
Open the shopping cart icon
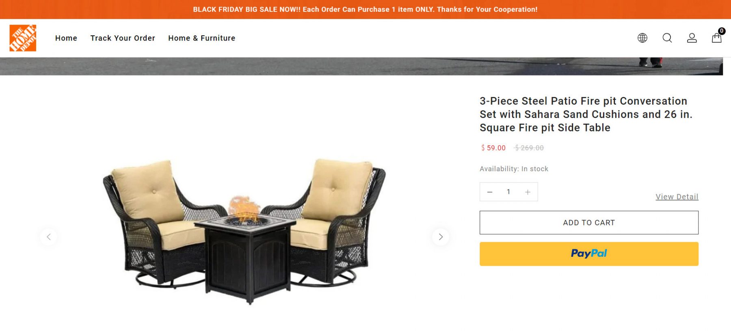[x=716, y=39]
